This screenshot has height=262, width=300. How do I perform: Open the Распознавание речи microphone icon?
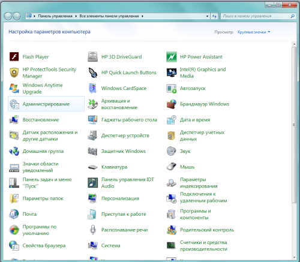tap(92, 230)
